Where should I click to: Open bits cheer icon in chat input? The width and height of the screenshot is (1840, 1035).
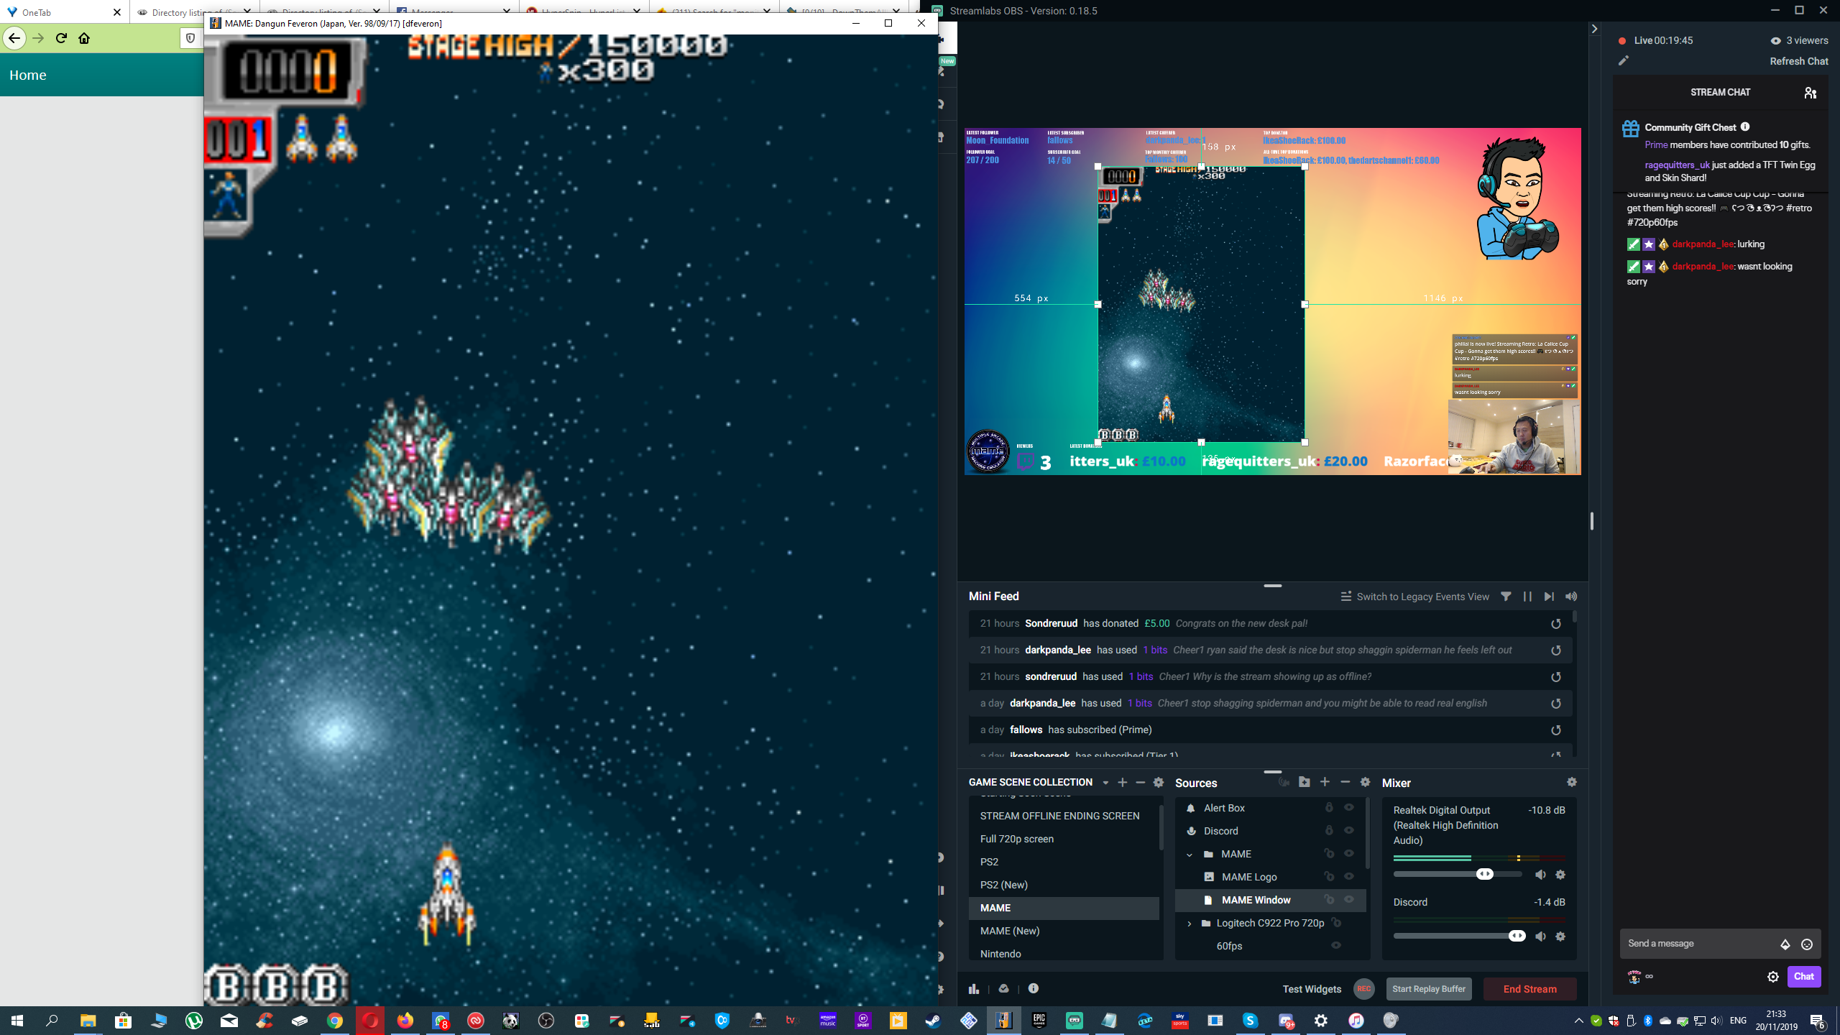(x=1785, y=944)
